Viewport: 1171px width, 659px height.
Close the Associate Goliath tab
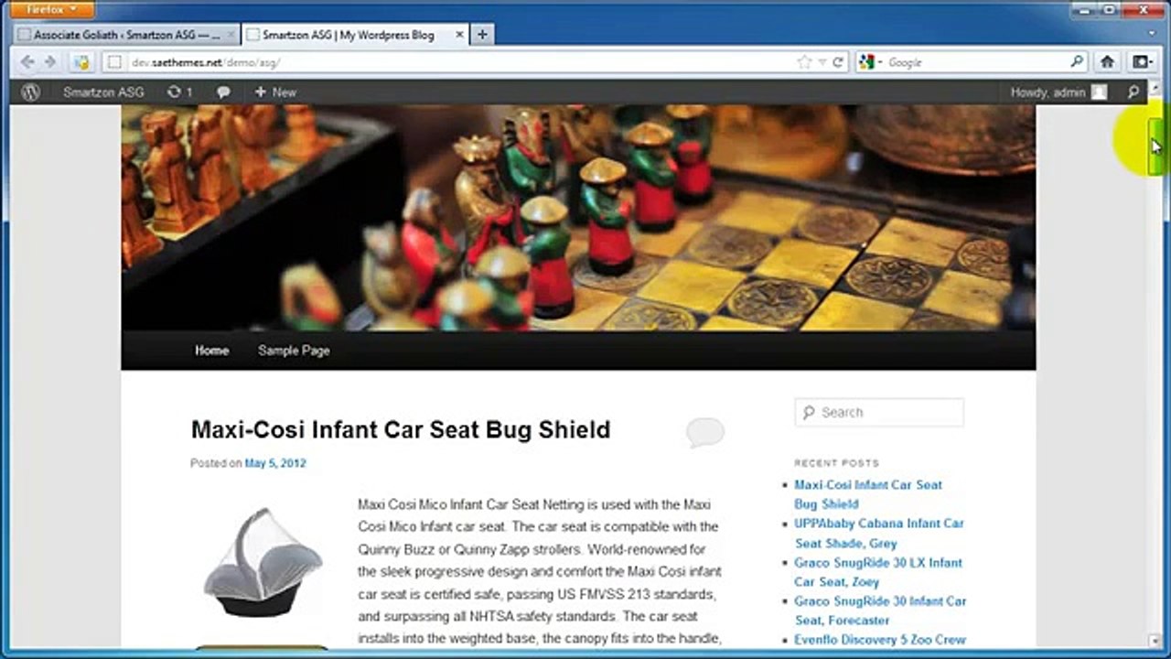coord(231,35)
